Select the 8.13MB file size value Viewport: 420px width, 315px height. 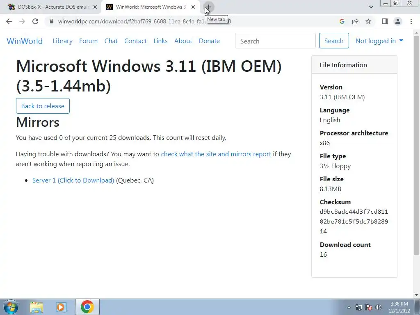[331, 189]
